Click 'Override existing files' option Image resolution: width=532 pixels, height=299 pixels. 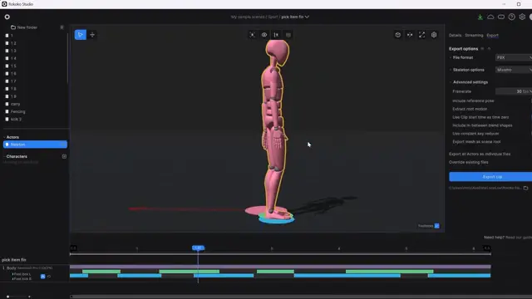point(469,163)
